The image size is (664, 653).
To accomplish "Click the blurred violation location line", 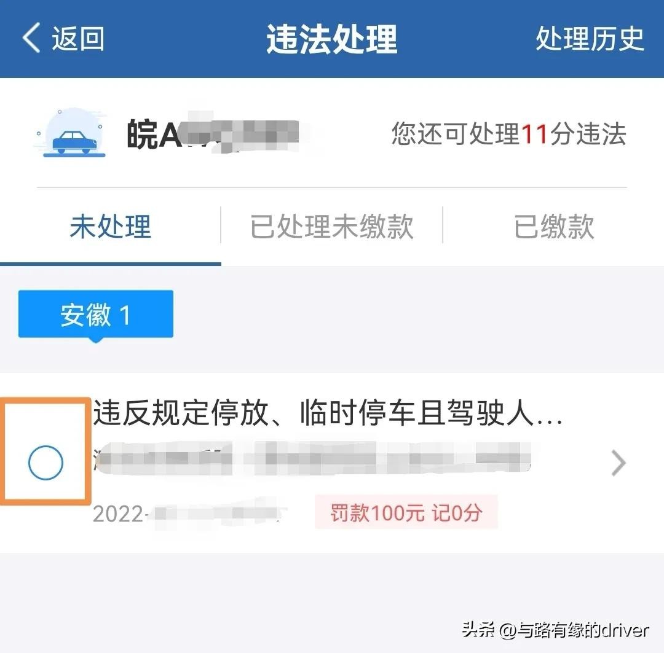I will (312, 458).
